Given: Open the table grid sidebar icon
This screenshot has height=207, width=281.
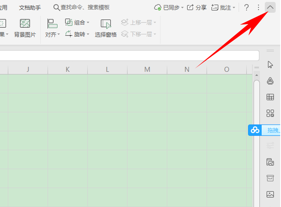Looking at the screenshot, I should (270, 97).
